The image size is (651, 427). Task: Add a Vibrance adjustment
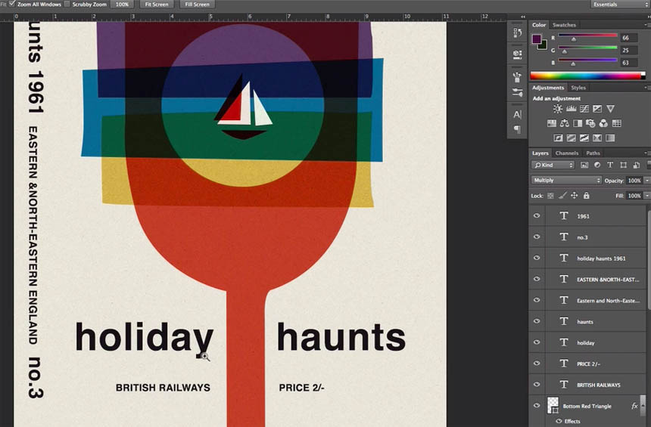(x=610, y=109)
